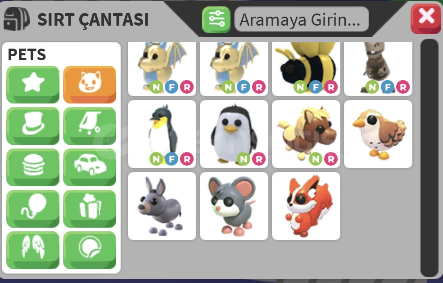Select the emperor penguin pet
This screenshot has width=443, height=283.
pos(162,134)
